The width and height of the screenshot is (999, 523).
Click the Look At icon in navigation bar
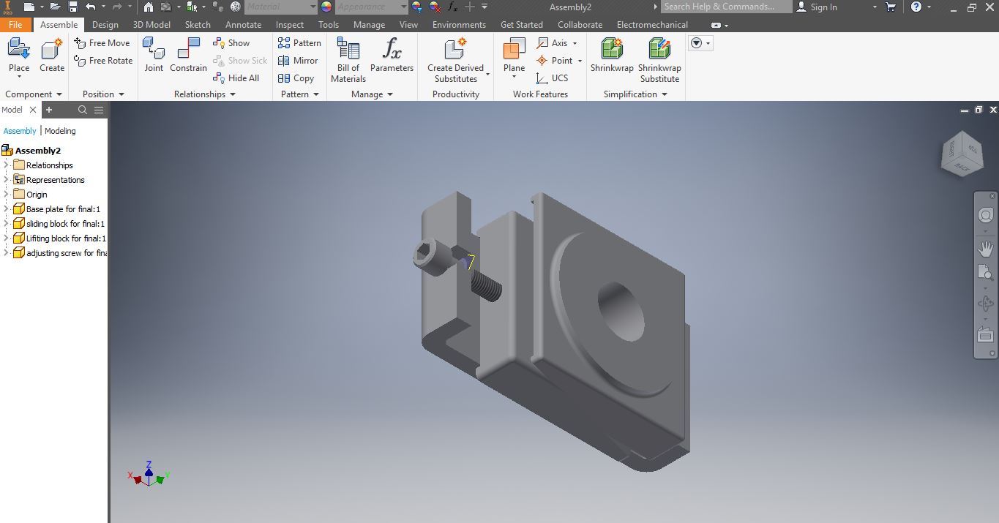point(985,334)
